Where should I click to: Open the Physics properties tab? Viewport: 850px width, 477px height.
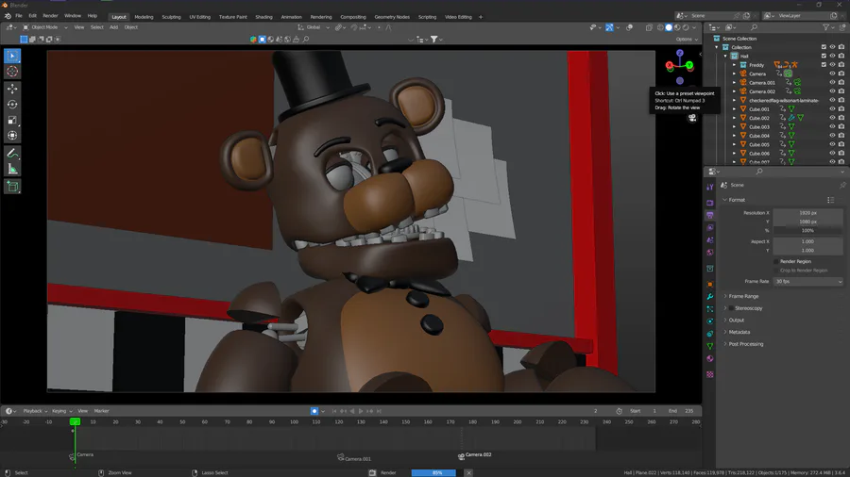click(x=710, y=321)
